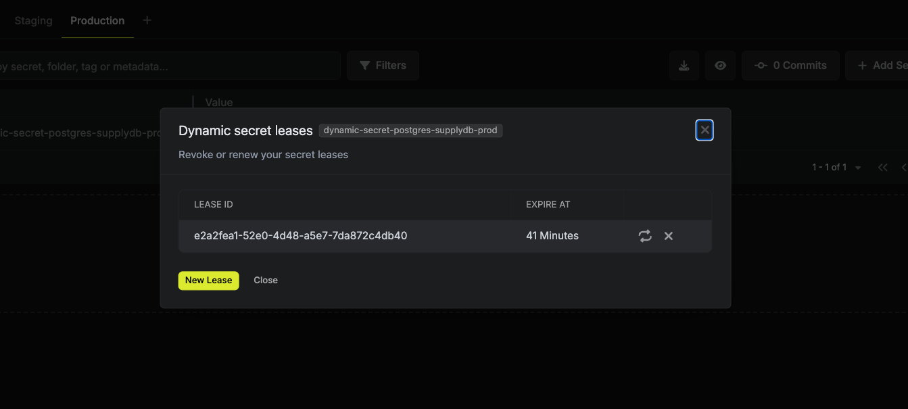Click the New Lease button
908x409 pixels.
click(x=208, y=281)
